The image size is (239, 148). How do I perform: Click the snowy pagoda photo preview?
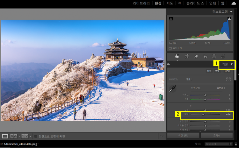pos(83,70)
